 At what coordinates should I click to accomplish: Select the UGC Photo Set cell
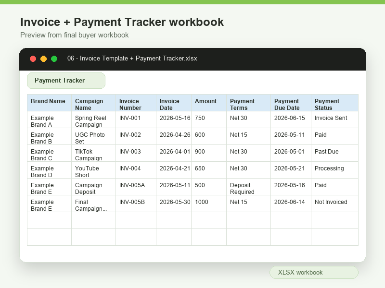pos(93,136)
